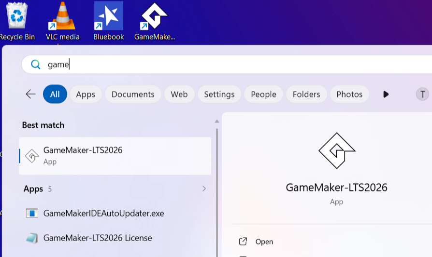Go back using the left arrow
This screenshot has width=432, height=257.
tap(30, 95)
